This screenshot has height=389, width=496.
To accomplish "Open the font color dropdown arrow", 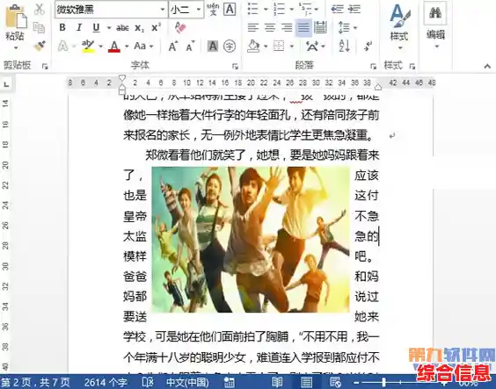I will click(x=127, y=47).
